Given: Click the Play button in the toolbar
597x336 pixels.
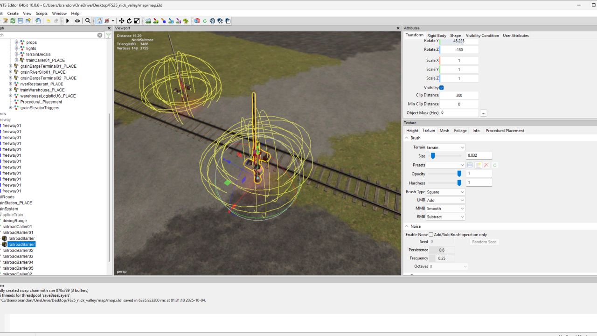Looking at the screenshot, I should pyautogui.click(x=68, y=21).
